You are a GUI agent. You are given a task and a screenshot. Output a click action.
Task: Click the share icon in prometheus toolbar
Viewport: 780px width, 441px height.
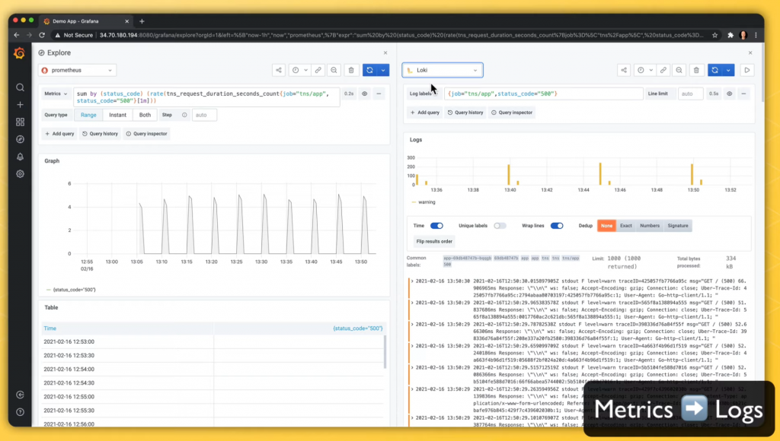click(279, 70)
